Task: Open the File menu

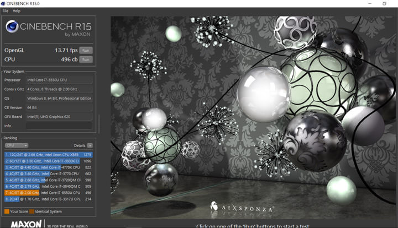Action: (x=6, y=10)
